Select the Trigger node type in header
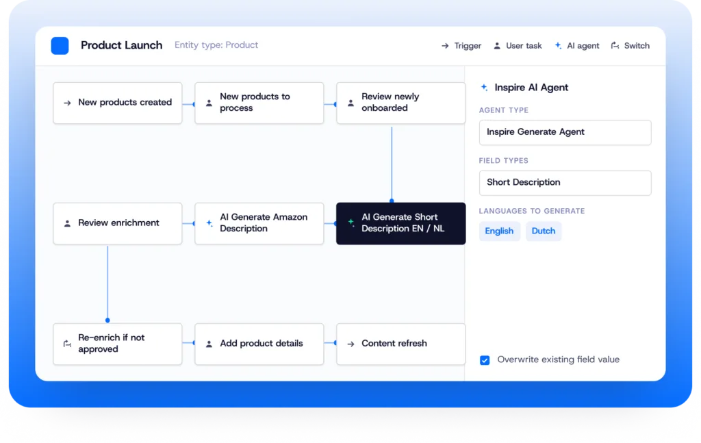The image size is (701, 443). pyautogui.click(x=461, y=46)
